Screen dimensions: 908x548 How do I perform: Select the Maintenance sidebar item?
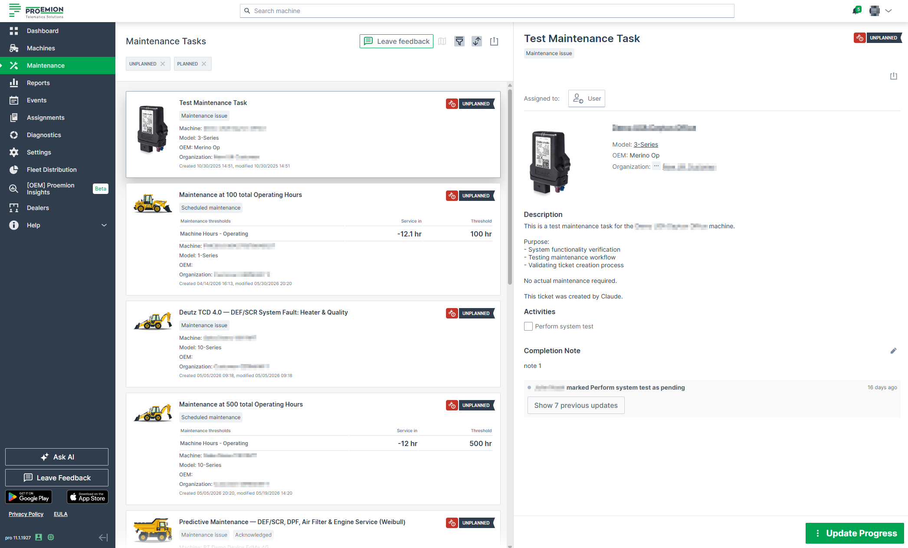(58, 66)
